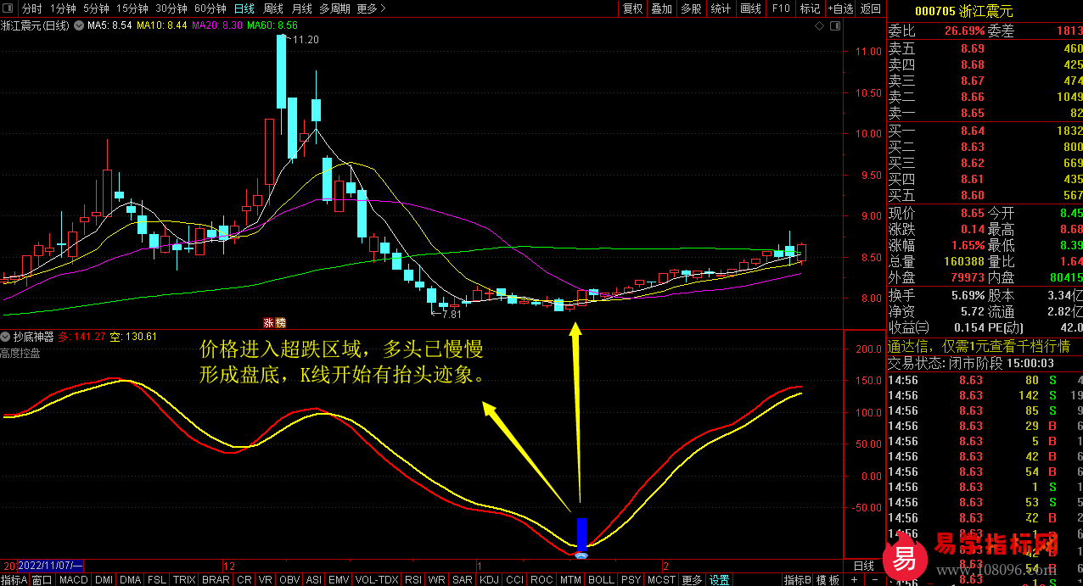
Task: Click the blue signal bar on the indicator
Action: [581, 534]
